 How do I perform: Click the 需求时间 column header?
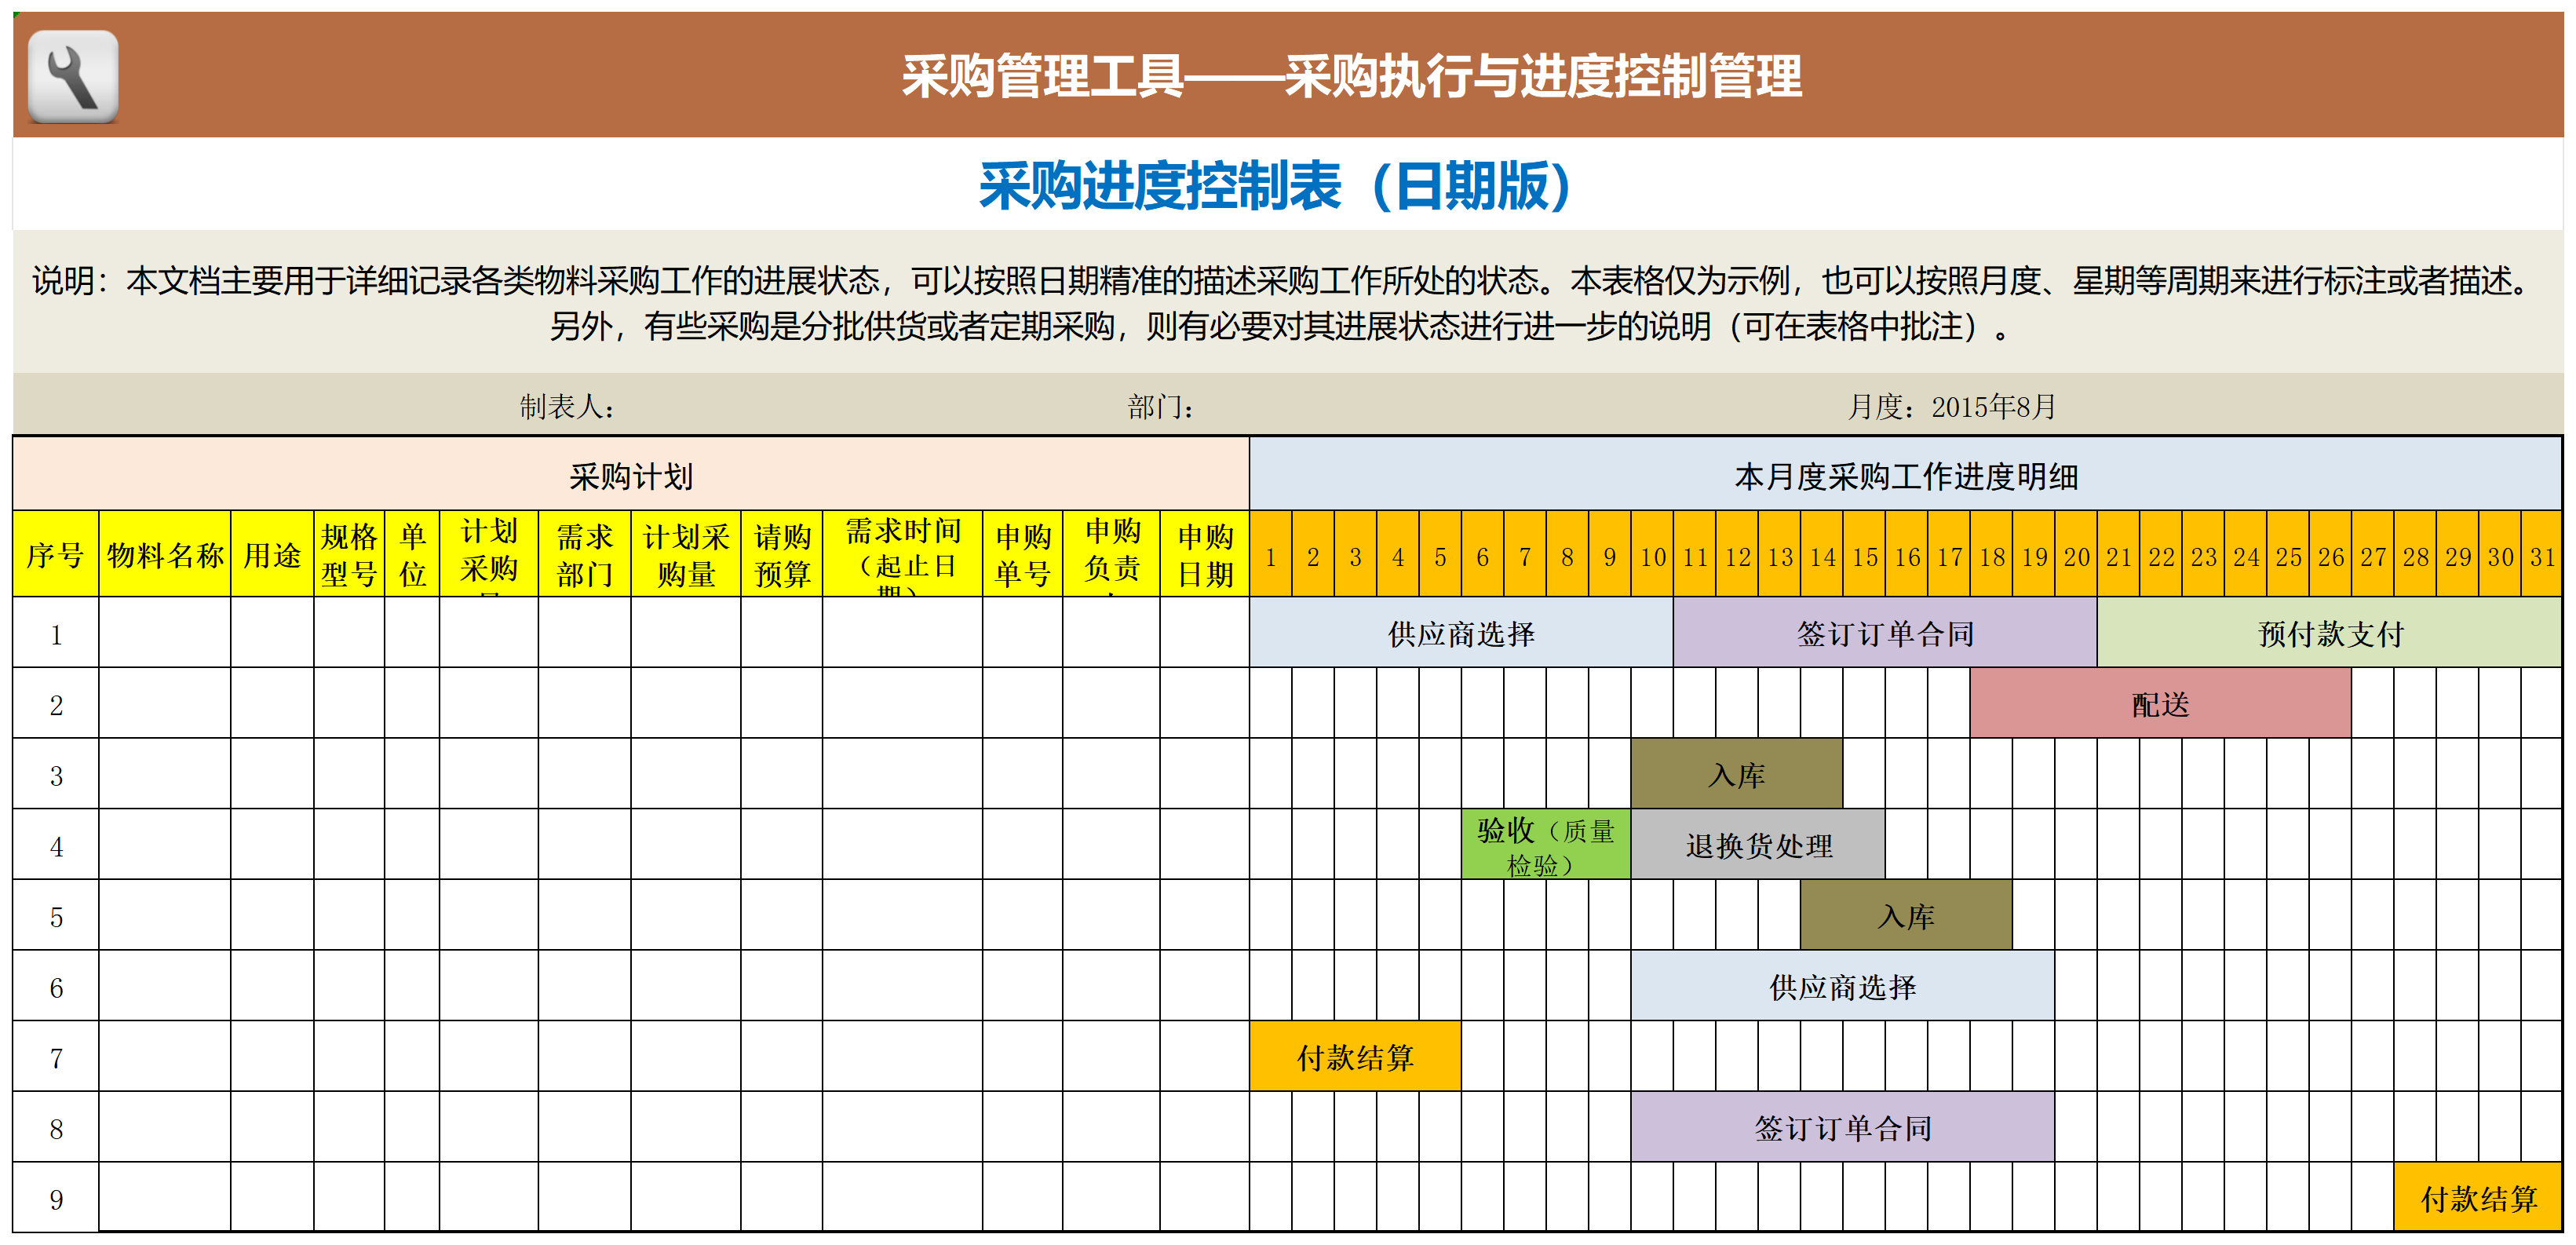click(x=903, y=555)
